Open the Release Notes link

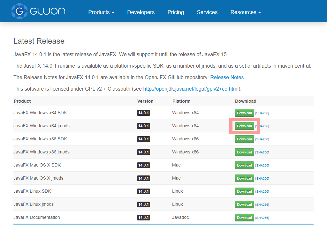227,77
